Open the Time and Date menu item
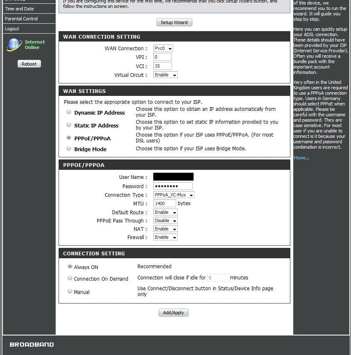351x355 pixels. pyautogui.click(x=29, y=9)
